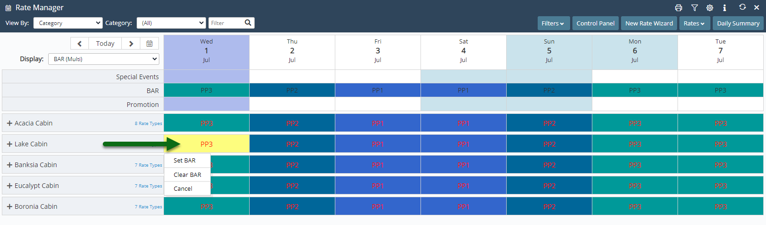Click the Filter text field

pos(226,23)
